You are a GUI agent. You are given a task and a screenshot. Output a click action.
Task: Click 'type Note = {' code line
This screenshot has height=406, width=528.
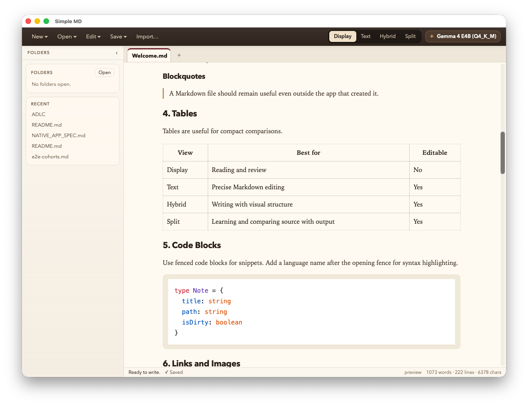pyautogui.click(x=199, y=291)
